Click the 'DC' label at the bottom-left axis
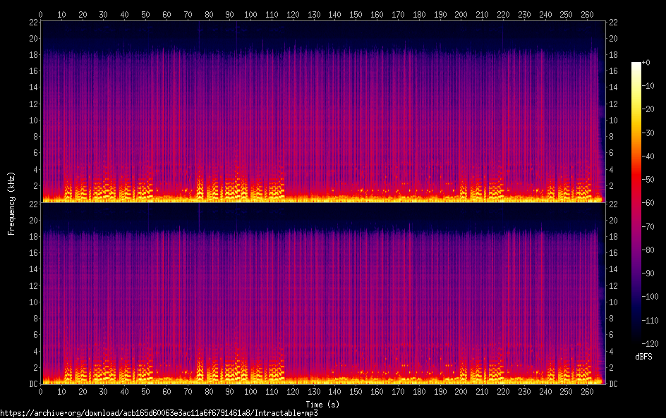Viewport: 666px width, 418px height. pos(32,384)
